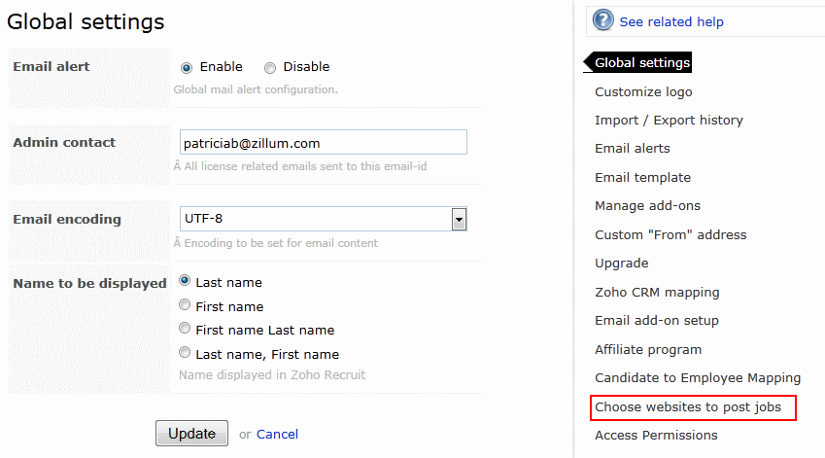The image size is (825, 458).
Task: Open the Email template page
Action: click(642, 178)
